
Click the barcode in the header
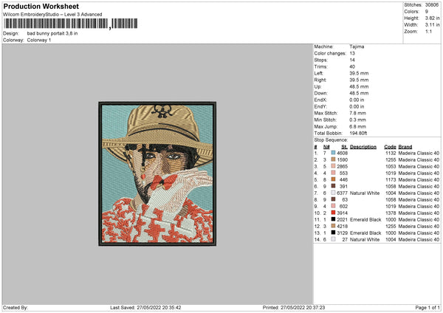[71, 24]
